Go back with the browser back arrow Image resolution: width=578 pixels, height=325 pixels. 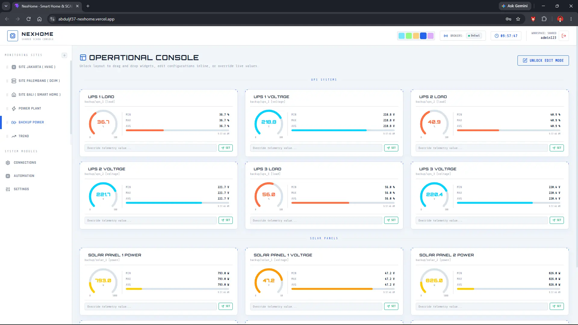tap(7, 19)
